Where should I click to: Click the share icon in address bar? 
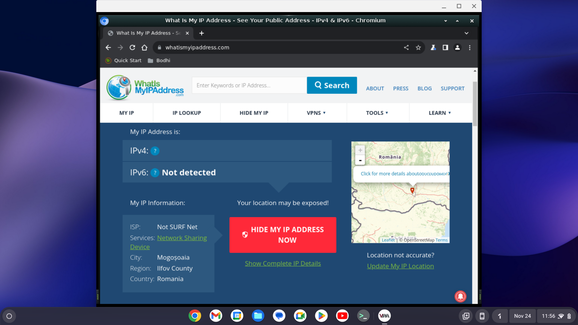[406, 48]
